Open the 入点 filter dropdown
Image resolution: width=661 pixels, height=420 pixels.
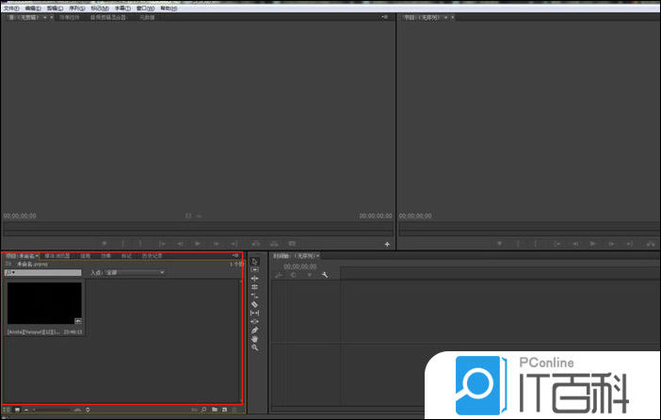tap(135, 272)
